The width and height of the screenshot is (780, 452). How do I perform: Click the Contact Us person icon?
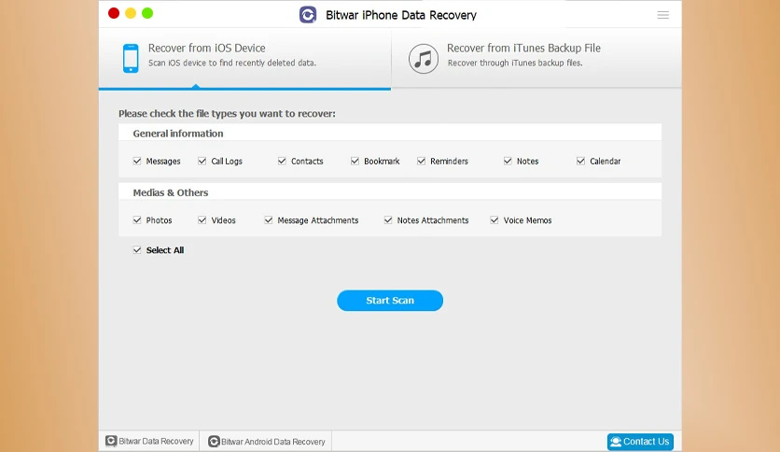coord(616,442)
